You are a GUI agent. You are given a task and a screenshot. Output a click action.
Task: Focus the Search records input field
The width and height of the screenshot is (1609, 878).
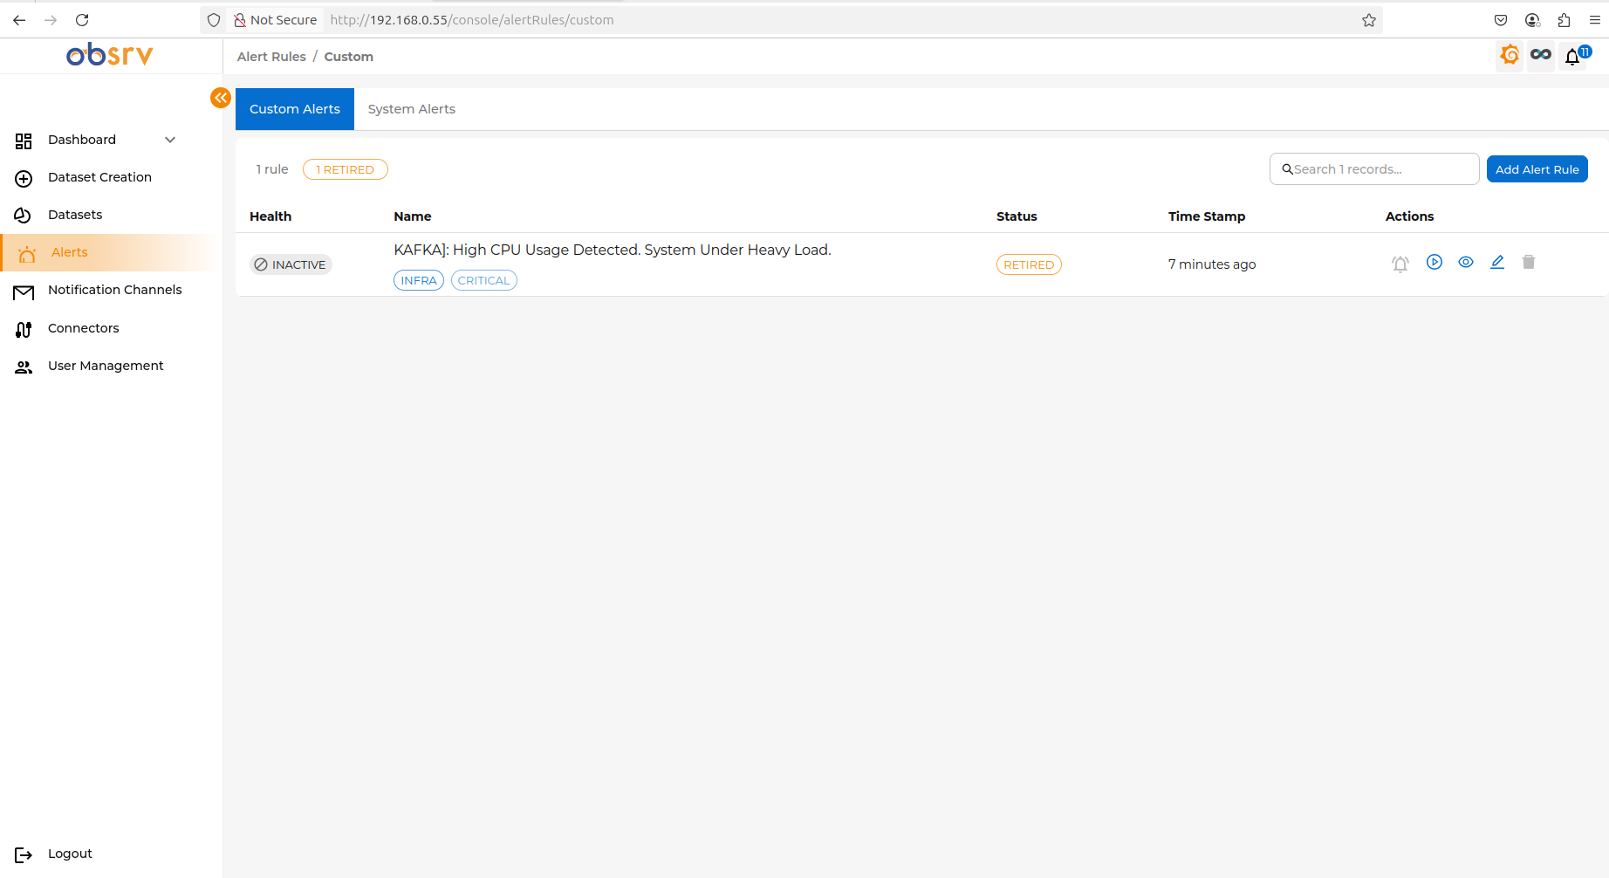click(1374, 169)
